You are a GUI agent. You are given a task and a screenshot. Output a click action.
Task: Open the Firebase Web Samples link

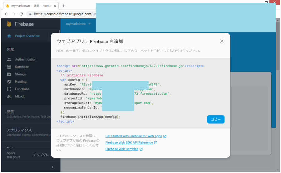pos(121,149)
